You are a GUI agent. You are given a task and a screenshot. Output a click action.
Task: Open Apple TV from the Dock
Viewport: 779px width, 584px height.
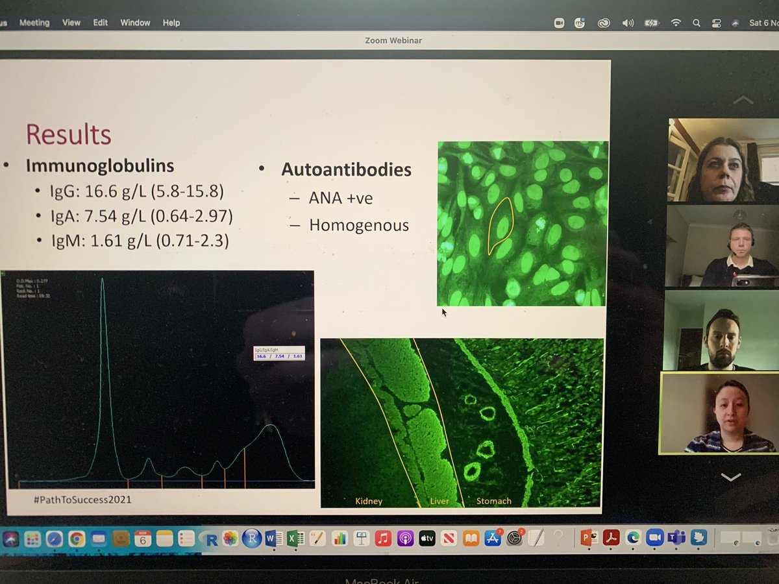pos(427,539)
